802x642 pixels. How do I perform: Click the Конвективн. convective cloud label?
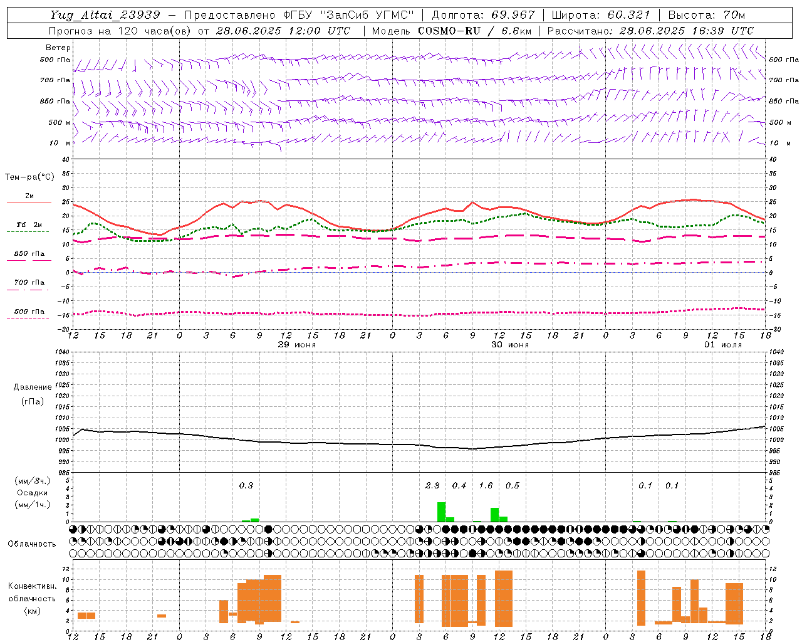click(x=32, y=586)
